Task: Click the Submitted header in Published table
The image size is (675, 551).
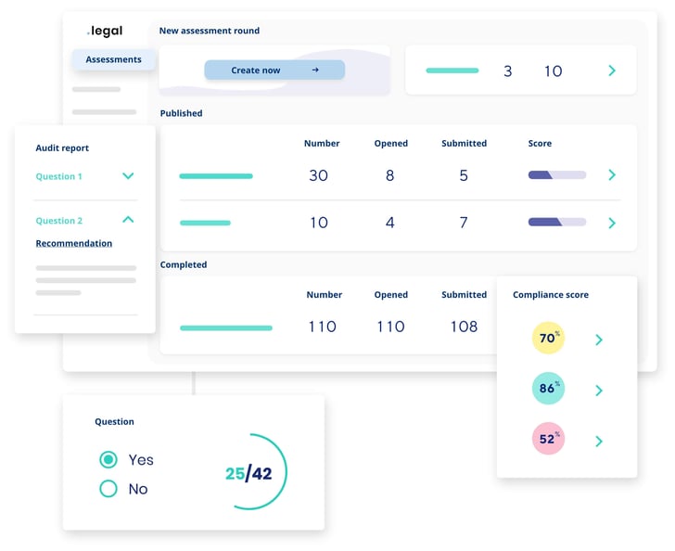Action: 464,144
